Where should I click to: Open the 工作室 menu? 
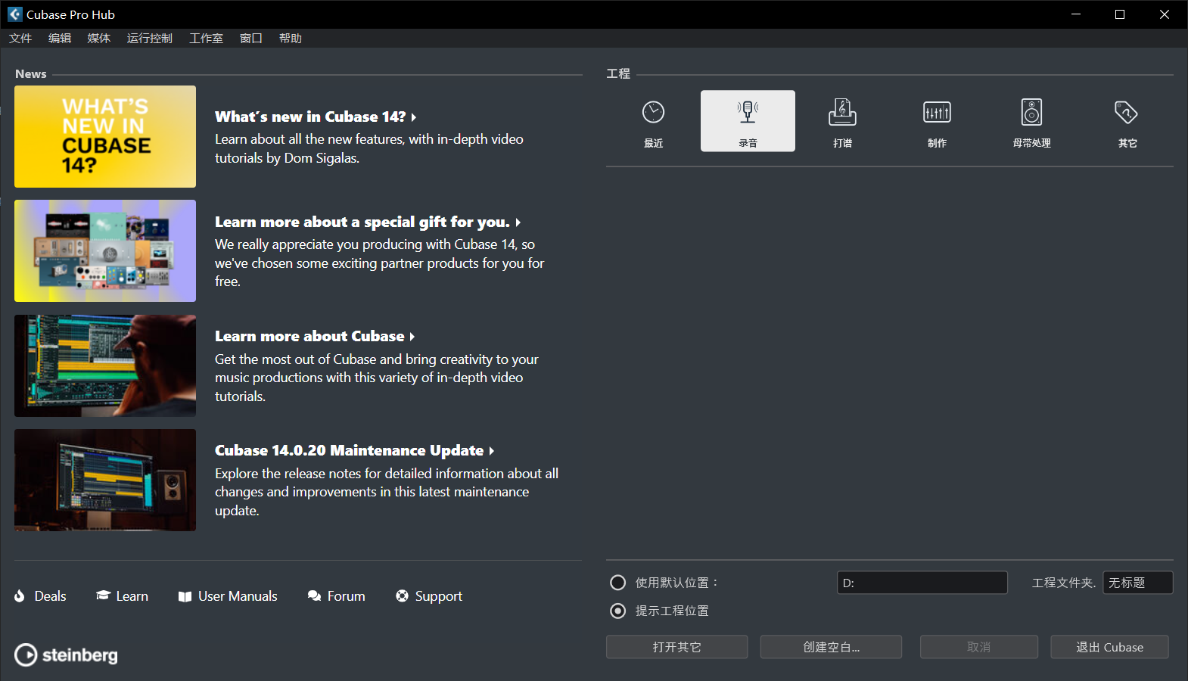pos(206,39)
